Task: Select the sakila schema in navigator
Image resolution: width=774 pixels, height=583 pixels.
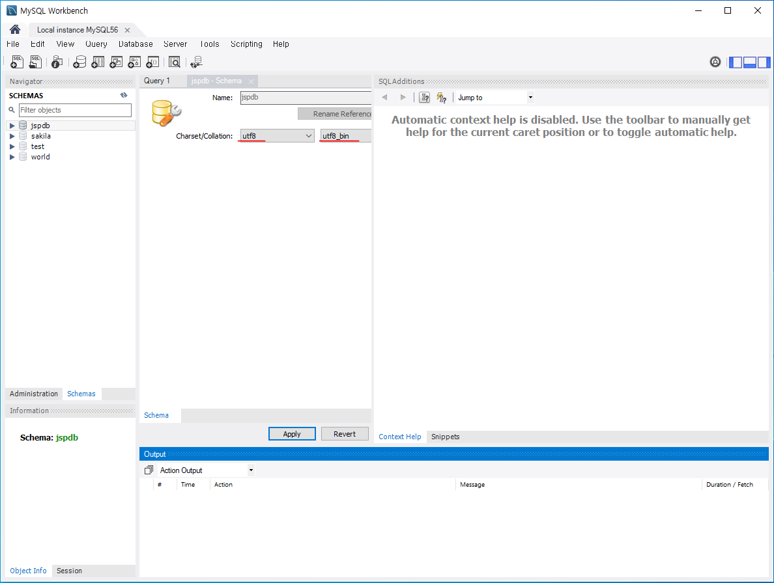Action: pyautogui.click(x=41, y=136)
